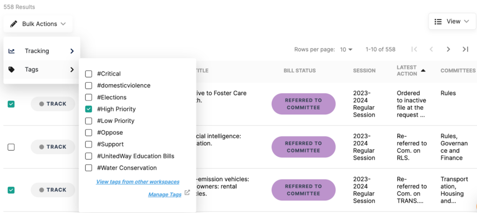Screen dimensions: 477x213
Task: Open the Rows per page dropdown
Action: point(346,49)
